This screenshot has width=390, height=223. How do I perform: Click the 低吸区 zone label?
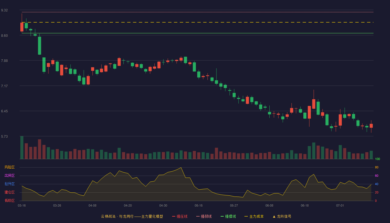click(9, 200)
